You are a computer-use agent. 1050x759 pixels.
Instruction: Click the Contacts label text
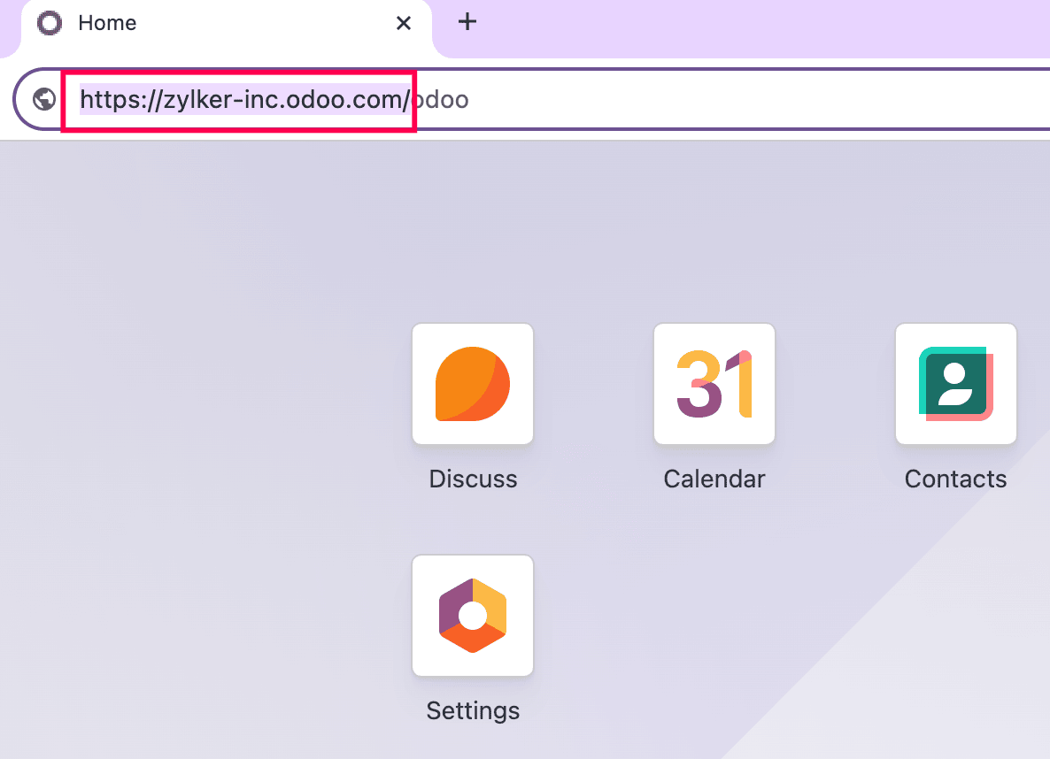point(955,479)
